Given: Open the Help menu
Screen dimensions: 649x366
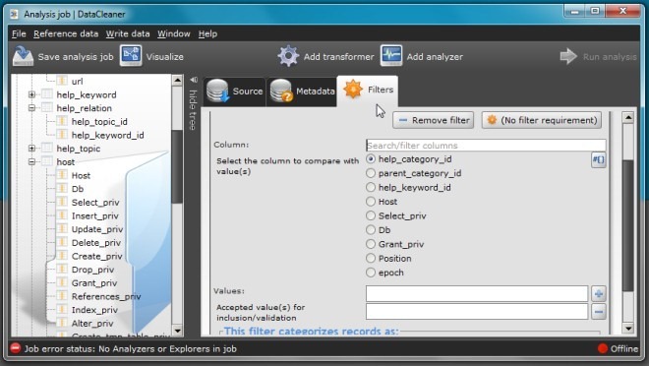Looking at the screenshot, I should [x=207, y=34].
